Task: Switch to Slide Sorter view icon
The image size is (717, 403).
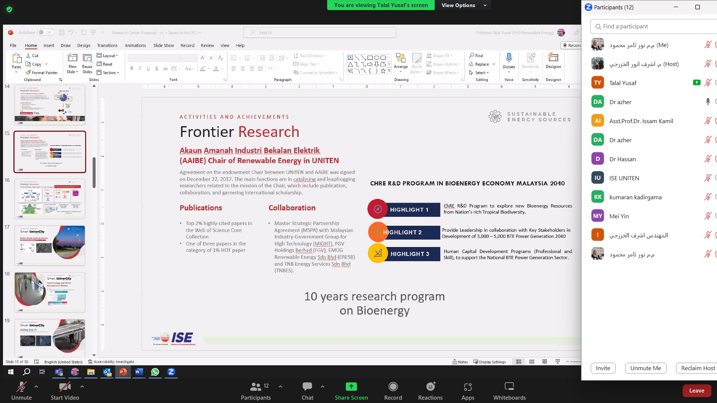Action: 532,362
